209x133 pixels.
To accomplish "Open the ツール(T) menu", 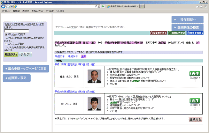I will pos(50,11).
